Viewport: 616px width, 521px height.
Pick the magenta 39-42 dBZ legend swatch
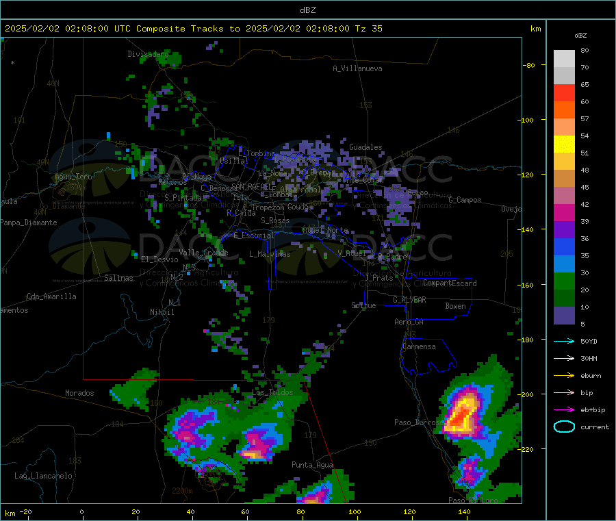click(564, 212)
